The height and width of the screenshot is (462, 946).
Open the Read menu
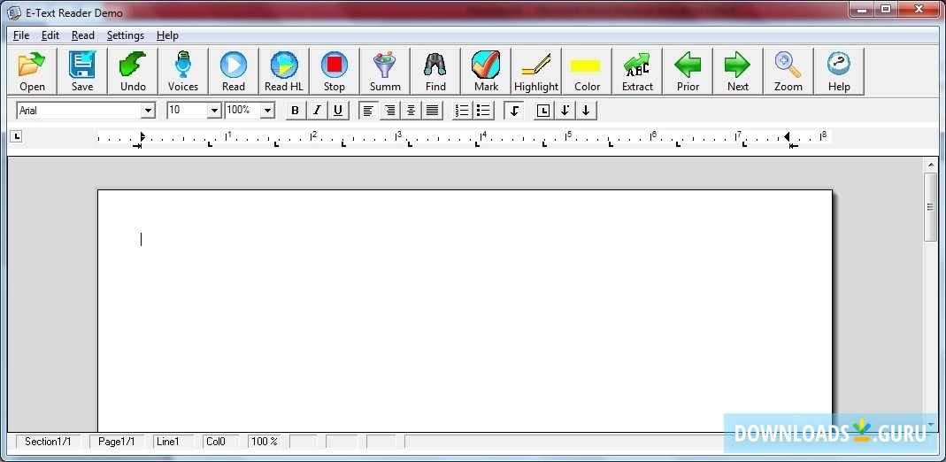82,35
